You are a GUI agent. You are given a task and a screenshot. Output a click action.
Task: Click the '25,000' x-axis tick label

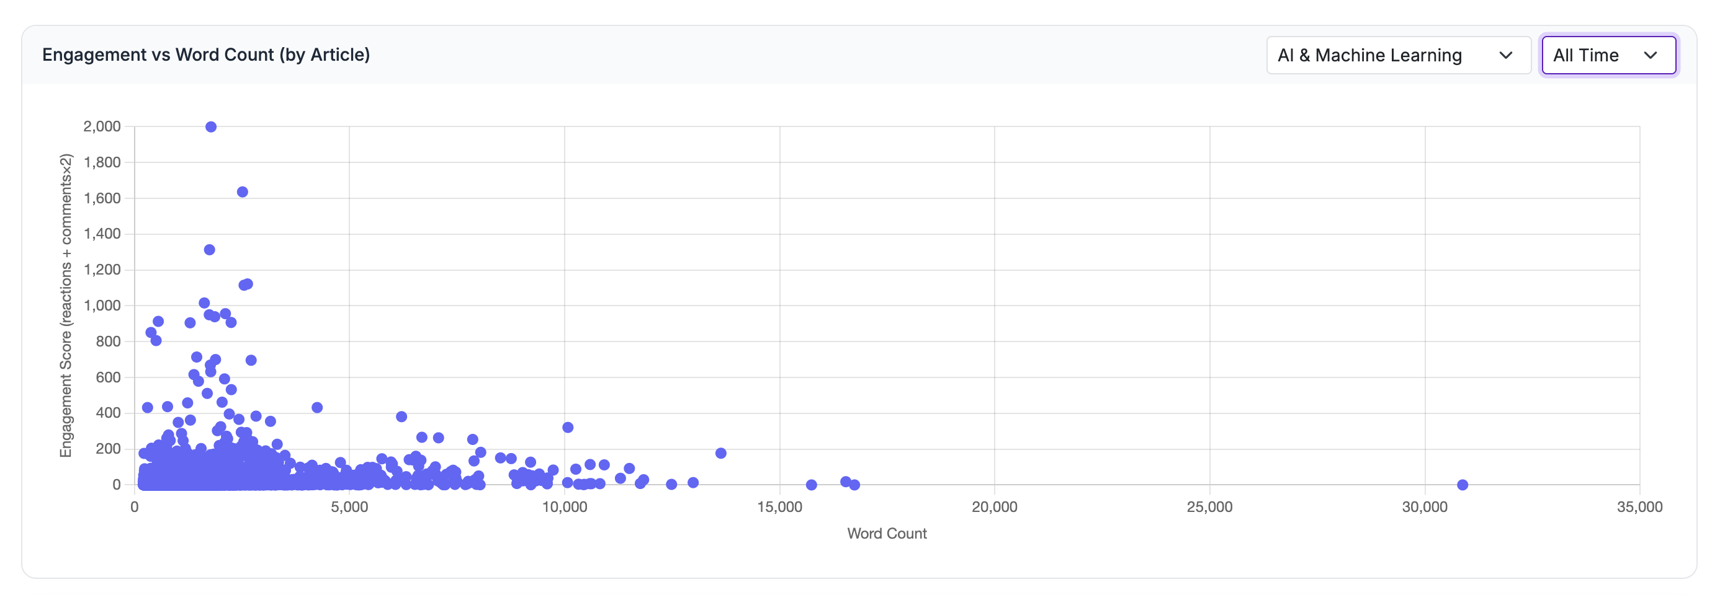(1209, 507)
